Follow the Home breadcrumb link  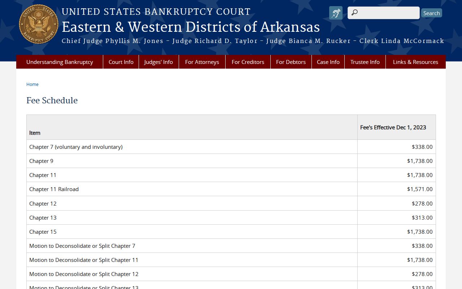coord(32,84)
